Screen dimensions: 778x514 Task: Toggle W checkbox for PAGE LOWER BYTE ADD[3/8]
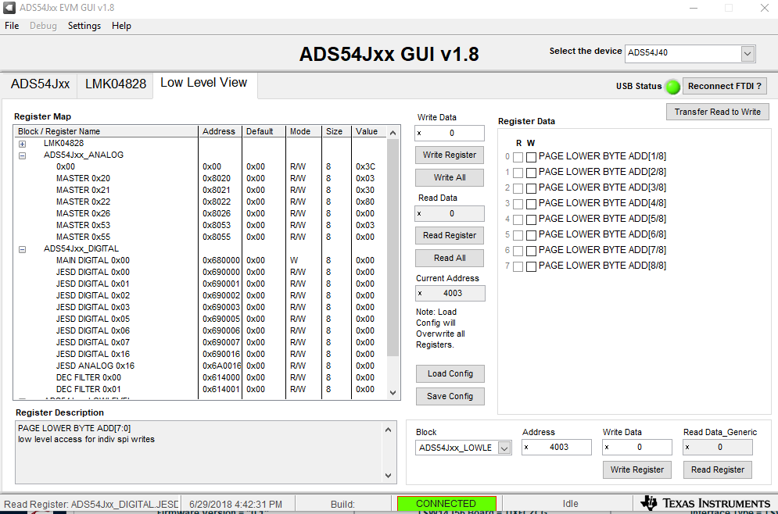(531, 188)
